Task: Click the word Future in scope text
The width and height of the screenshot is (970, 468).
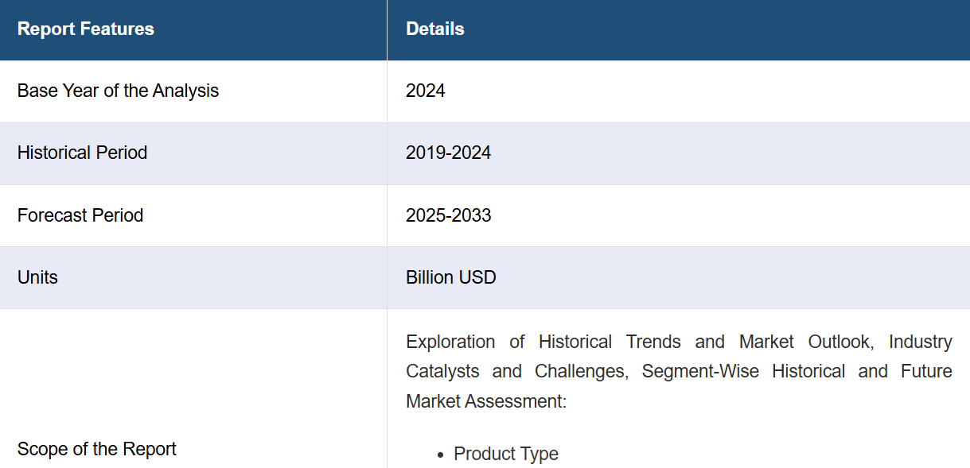Action: tap(927, 371)
